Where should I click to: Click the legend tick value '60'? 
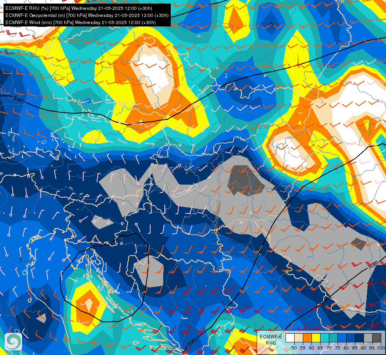coord(311,348)
